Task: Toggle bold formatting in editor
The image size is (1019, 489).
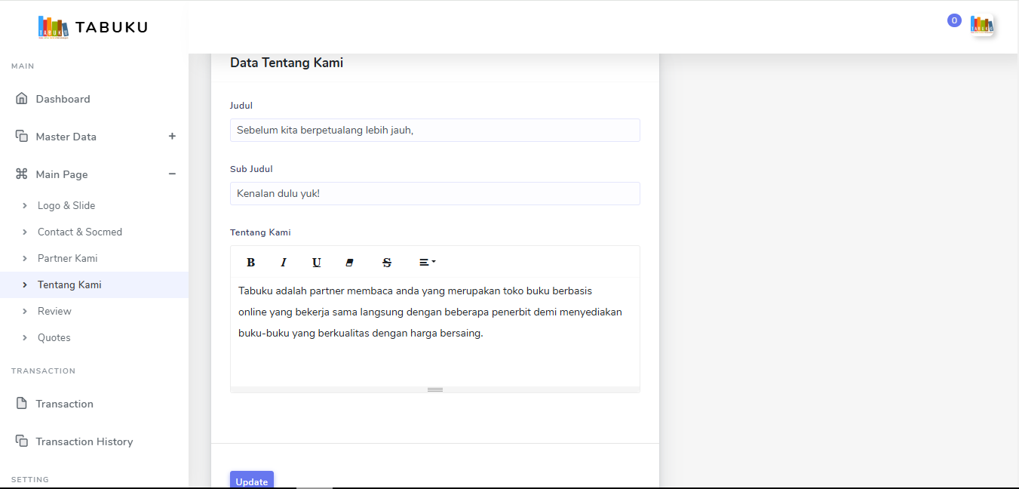Action: click(251, 263)
